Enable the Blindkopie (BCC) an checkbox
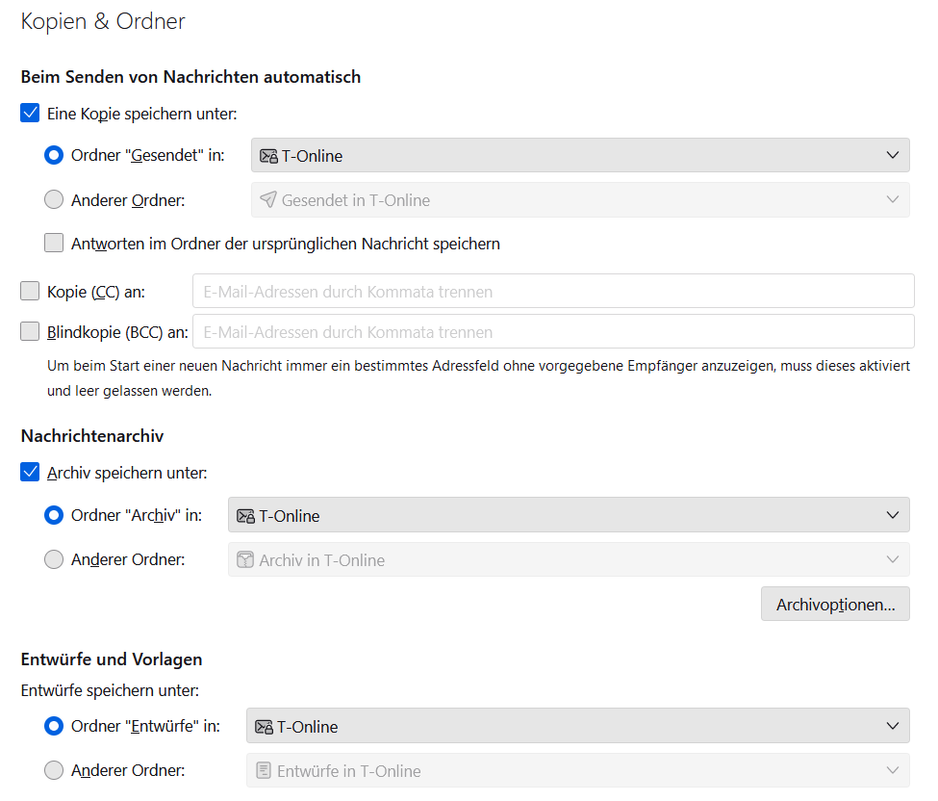Image resolution: width=938 pixels, height=801 pixels. (30, 332)
